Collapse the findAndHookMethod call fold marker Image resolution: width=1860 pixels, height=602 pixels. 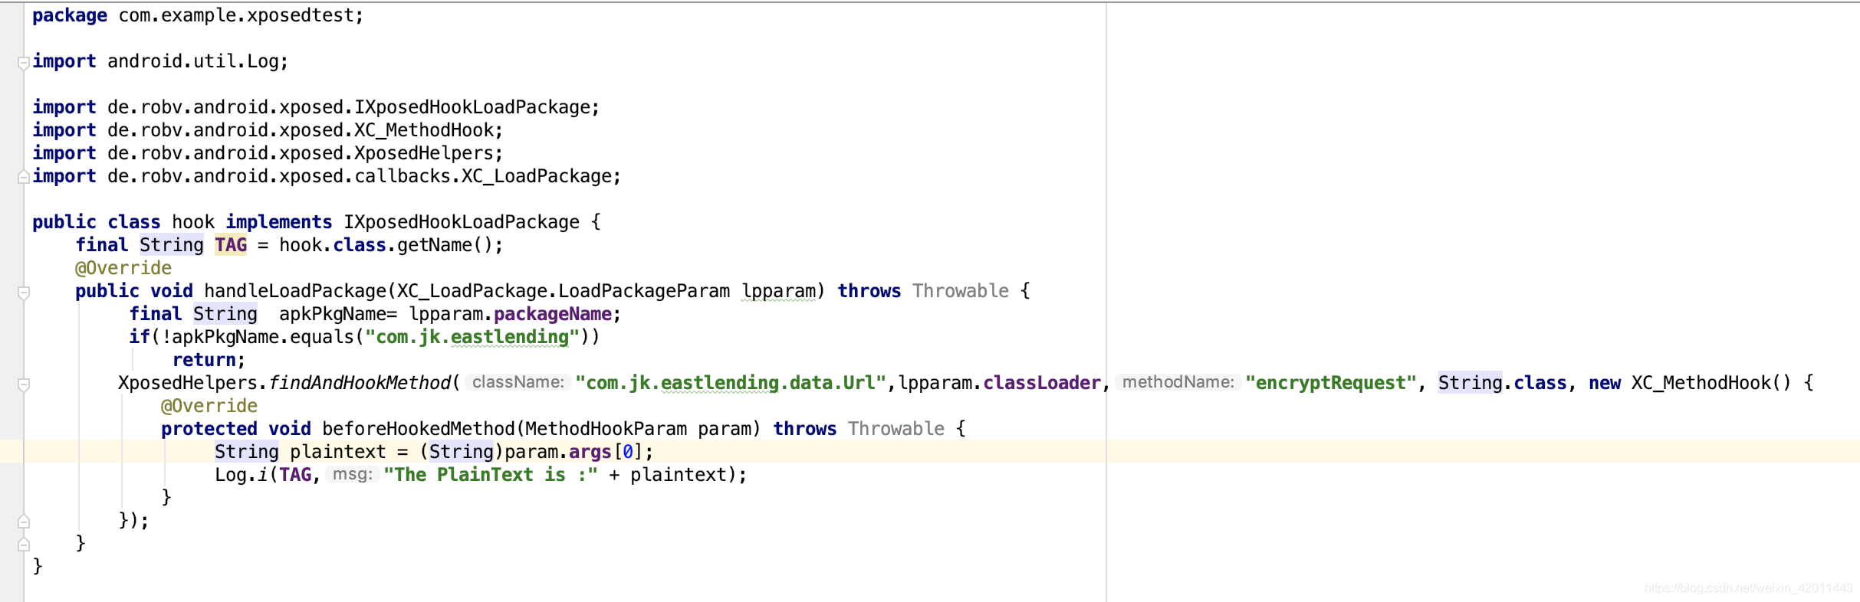coord(24,384)
